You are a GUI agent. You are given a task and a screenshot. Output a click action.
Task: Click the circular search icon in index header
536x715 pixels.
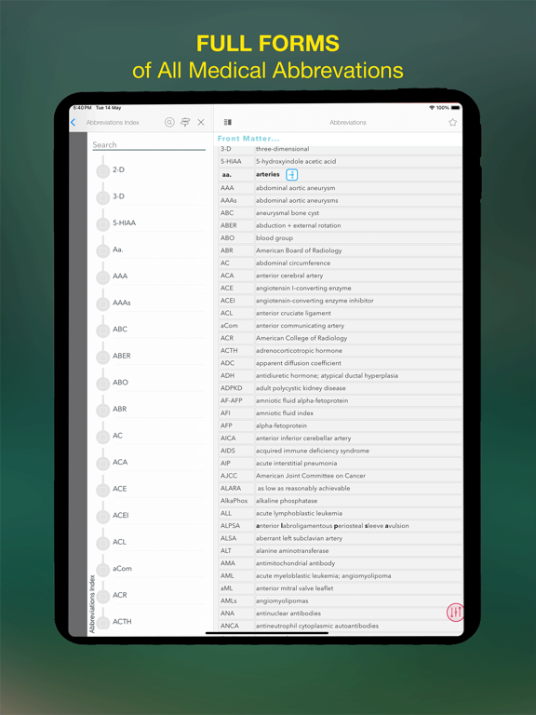(x=169, y=122)
